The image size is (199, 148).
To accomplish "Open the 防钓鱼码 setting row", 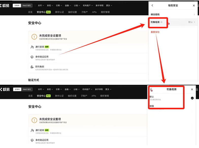I will pos(88,68).
